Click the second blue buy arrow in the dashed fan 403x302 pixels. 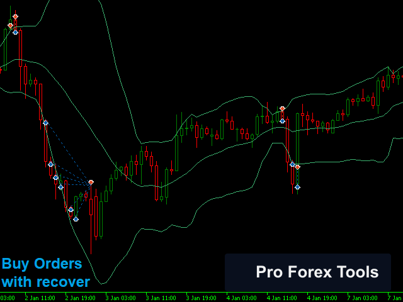(x=50, y=164)
